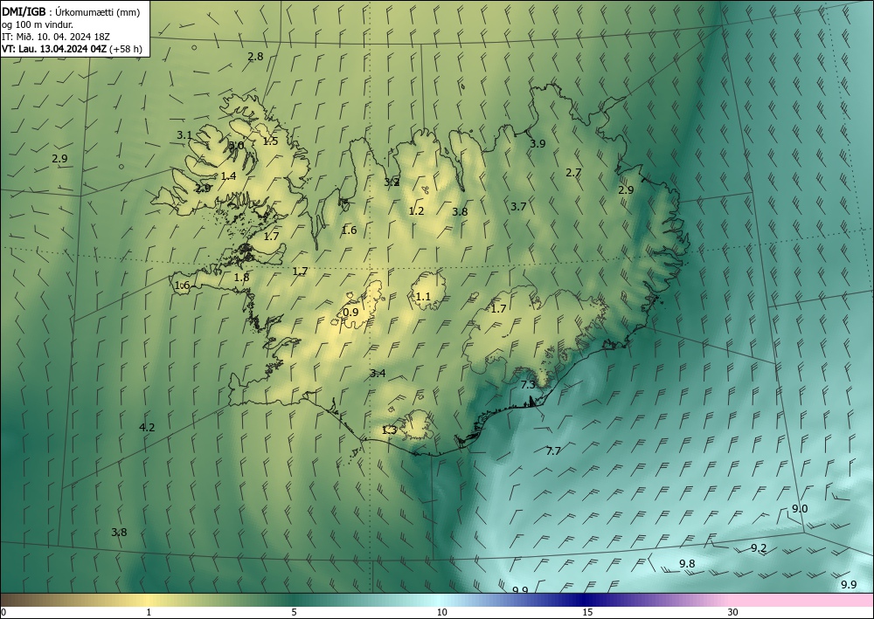The height and width of the screenshot is (619, 874).
Task: Click the 2.8 precipitable water value
Action: point(255,56)
